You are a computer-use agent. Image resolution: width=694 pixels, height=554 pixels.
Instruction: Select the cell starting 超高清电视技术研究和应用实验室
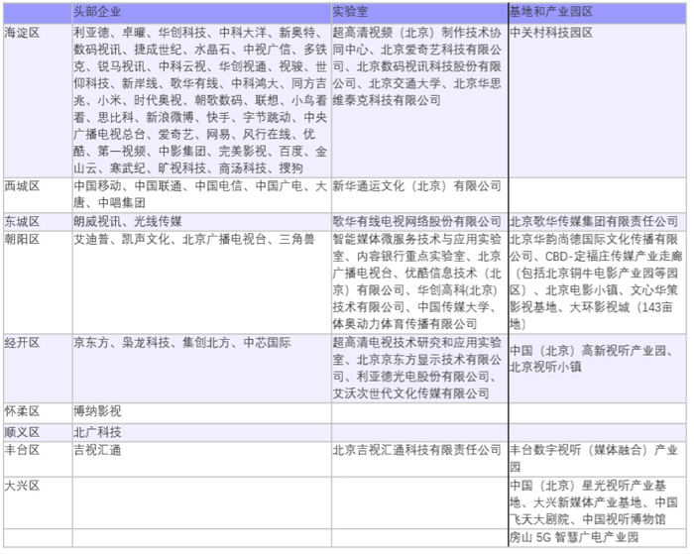[x=419, y=368]
